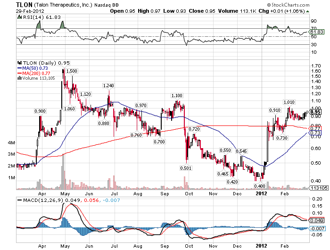Click the MA(200) 0.77 legend entry
The width and height of the screenshot is (330, 250).
click(34, 73)
